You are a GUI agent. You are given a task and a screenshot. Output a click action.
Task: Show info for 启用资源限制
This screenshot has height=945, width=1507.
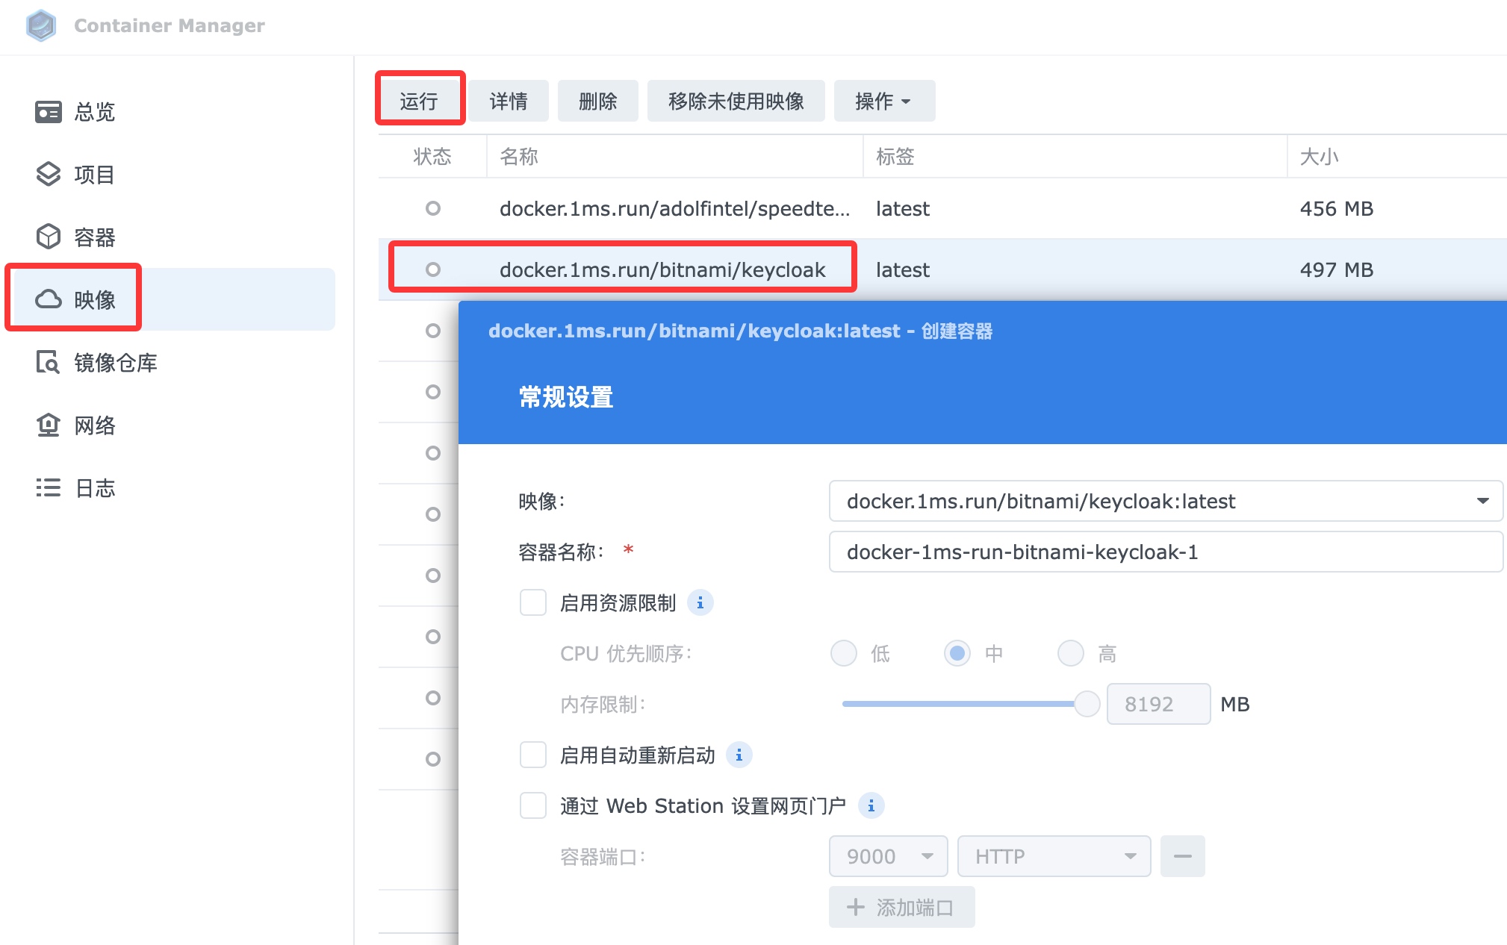coord(700,602)
